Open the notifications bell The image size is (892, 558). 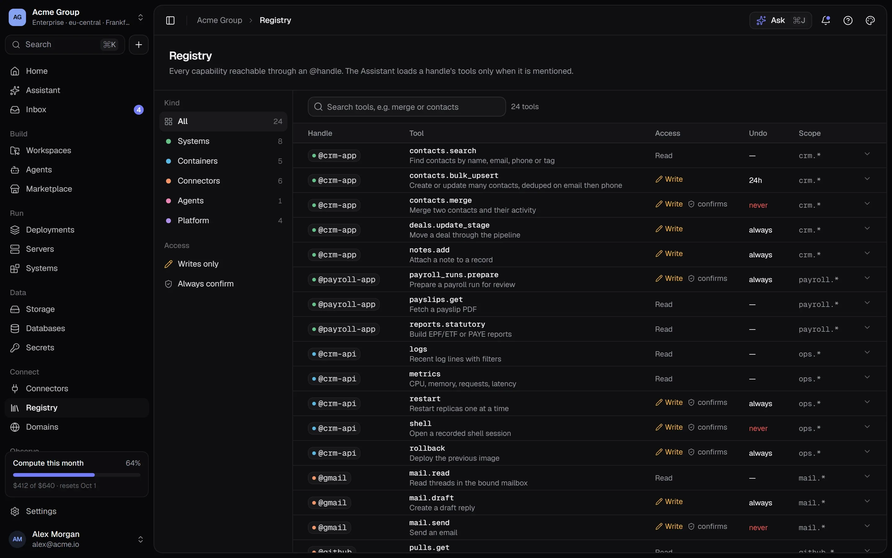[x=826, y=20]
